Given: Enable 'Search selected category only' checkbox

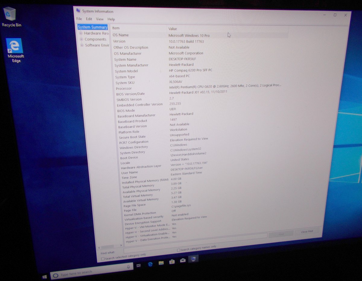Looking at the screenshot, I should point(103,259).
